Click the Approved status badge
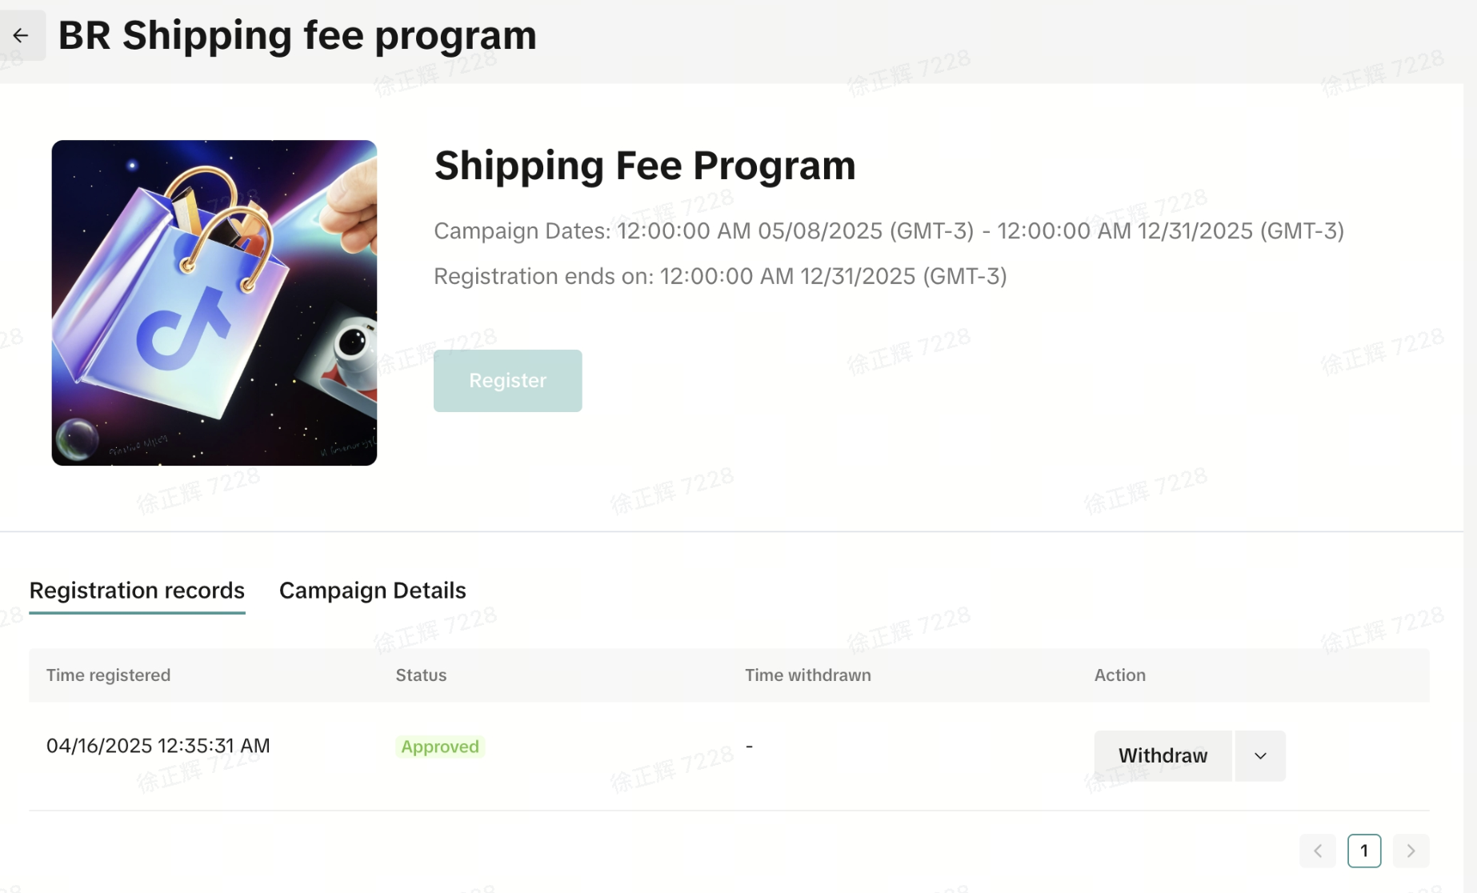 [x=440, y=747]
